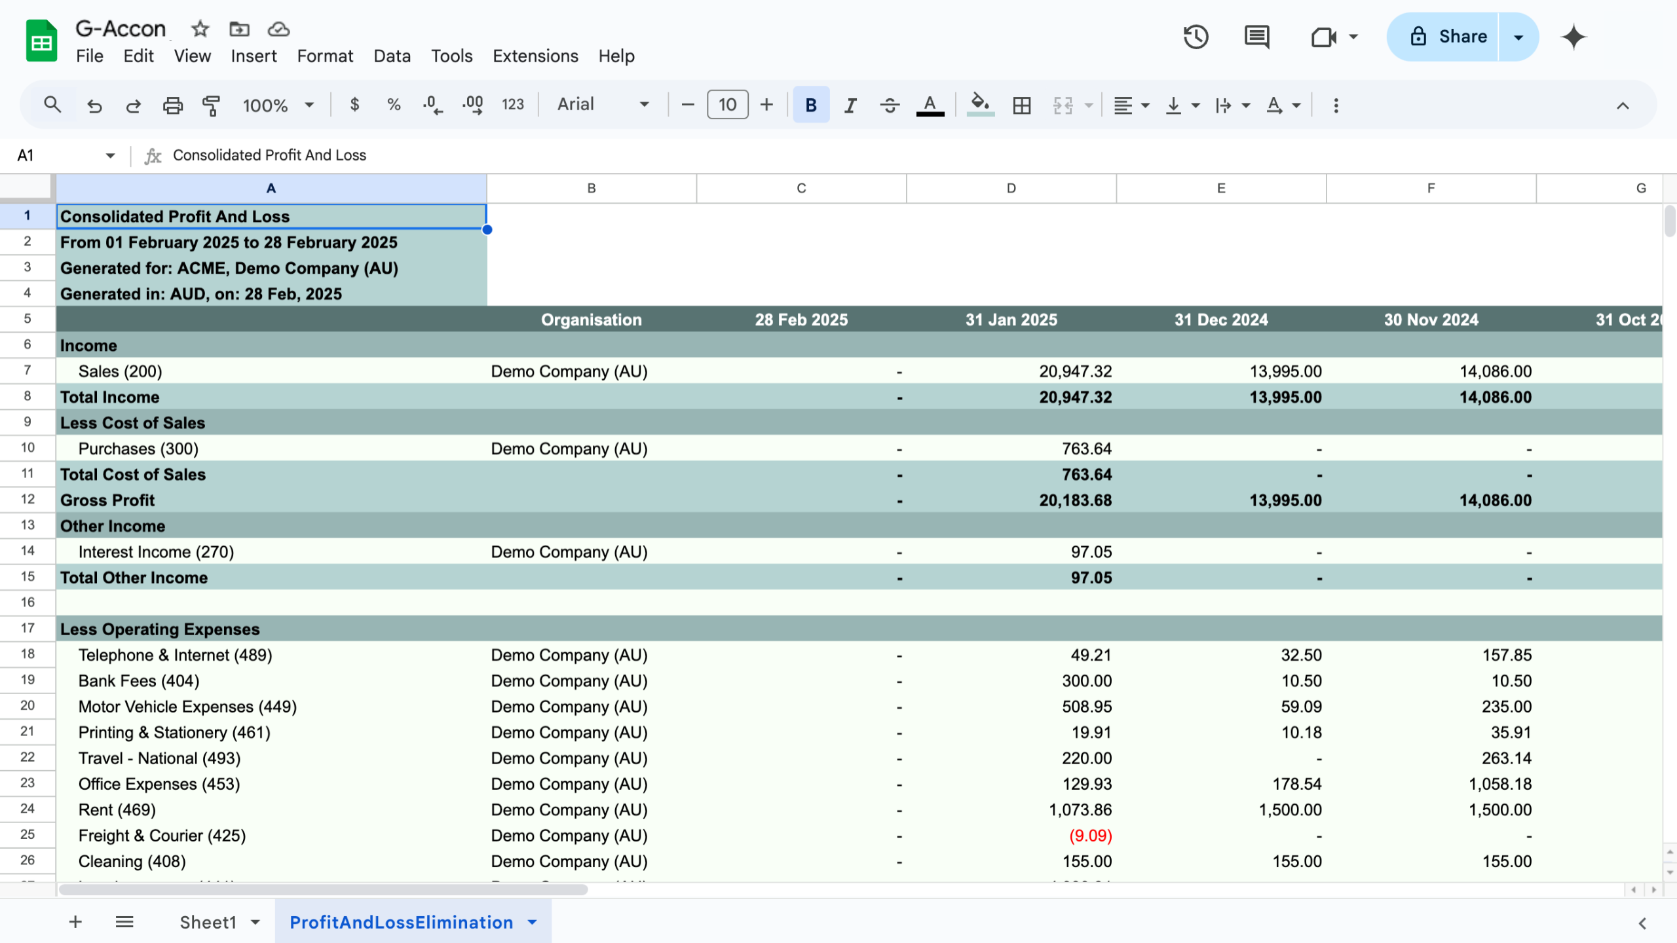Toggle bold formatting button
Screen dimensions: 1677x943
click(x=810, y=105)
